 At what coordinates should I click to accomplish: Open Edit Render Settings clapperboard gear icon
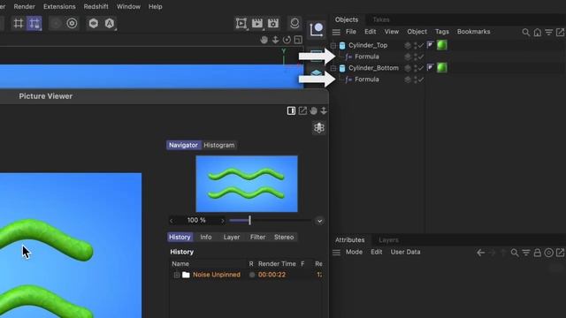(273, 24)
